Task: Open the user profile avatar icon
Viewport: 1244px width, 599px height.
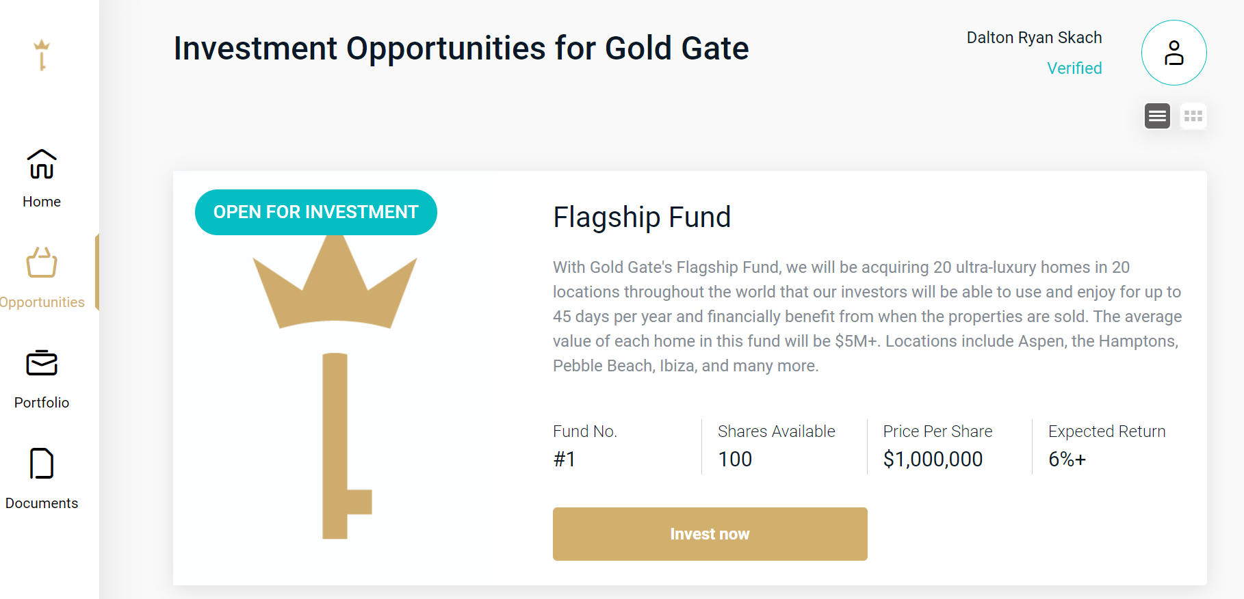Action: pyautogui.click(x=1174, y=53)
